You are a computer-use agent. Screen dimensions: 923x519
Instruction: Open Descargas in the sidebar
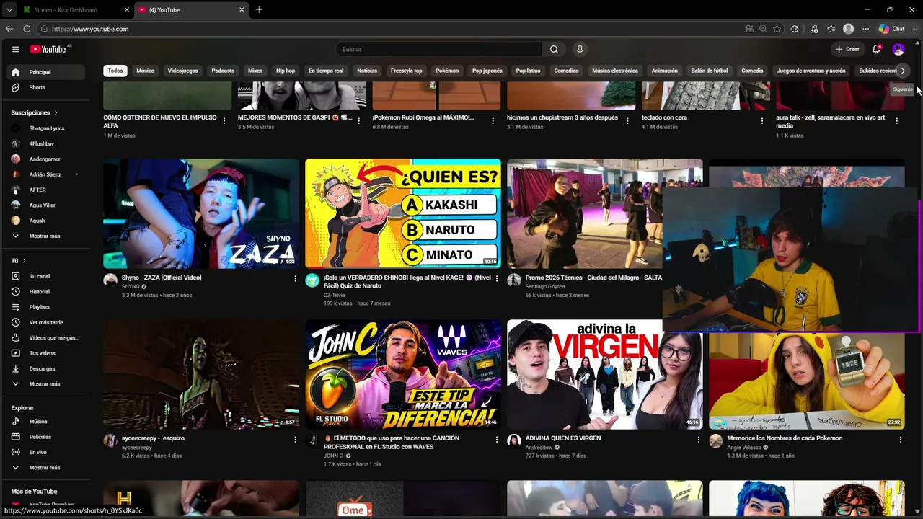tap(46, 368)
